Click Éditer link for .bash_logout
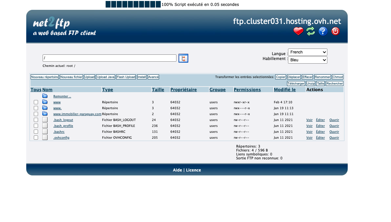Screen dimensions: 391x222 pos(320,120)
